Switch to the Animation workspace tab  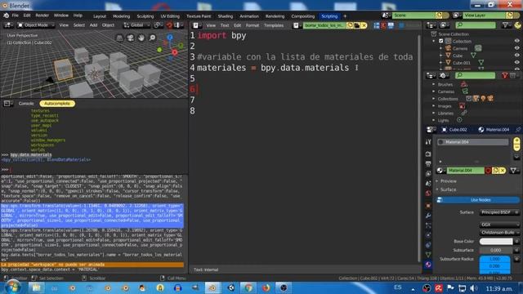pyautogui.click(x=249, y=16)
